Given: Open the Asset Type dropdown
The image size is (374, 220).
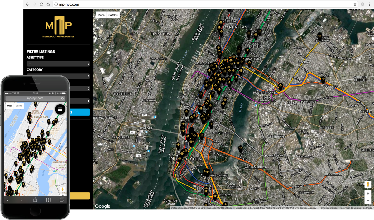Looking at the screenshot, I should (x=58, y=64).
